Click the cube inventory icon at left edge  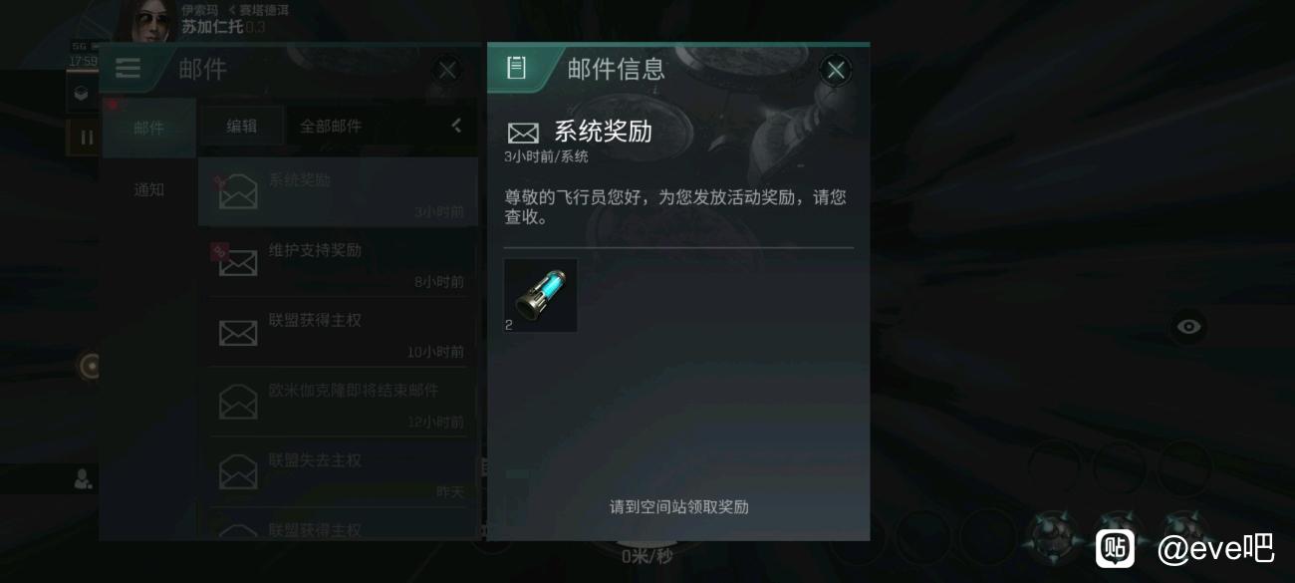coord(82,94)
